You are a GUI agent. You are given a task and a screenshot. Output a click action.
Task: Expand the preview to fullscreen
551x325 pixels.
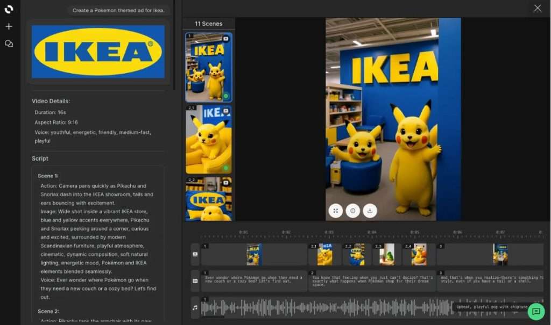[336, 211]
